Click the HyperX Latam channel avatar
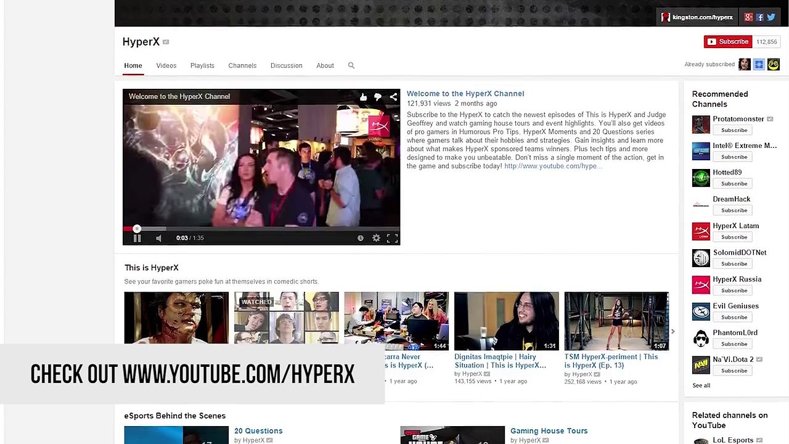The height and width of the screenshot is (444, 789). 701,231
